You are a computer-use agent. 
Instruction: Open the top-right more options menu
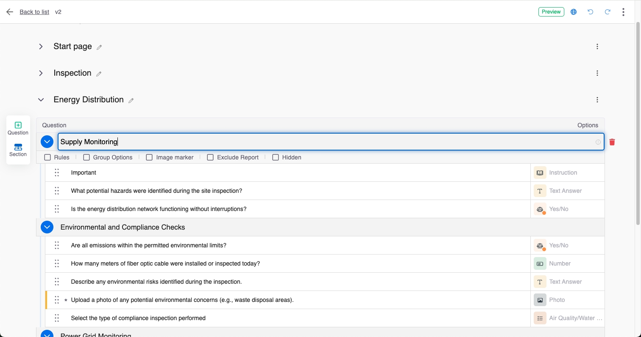coord(623,12)
